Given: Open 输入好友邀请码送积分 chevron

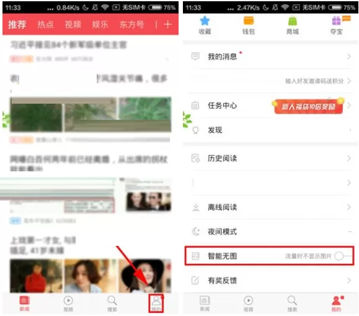Looking at the screenshot, I should coord(349,81).
